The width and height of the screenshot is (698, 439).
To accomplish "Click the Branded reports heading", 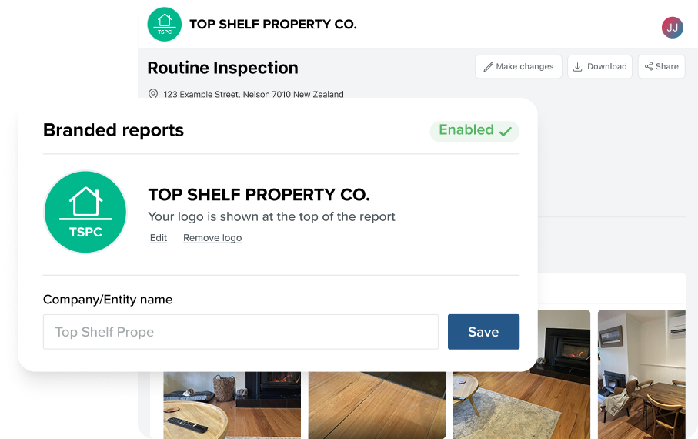I will (113, 130).
